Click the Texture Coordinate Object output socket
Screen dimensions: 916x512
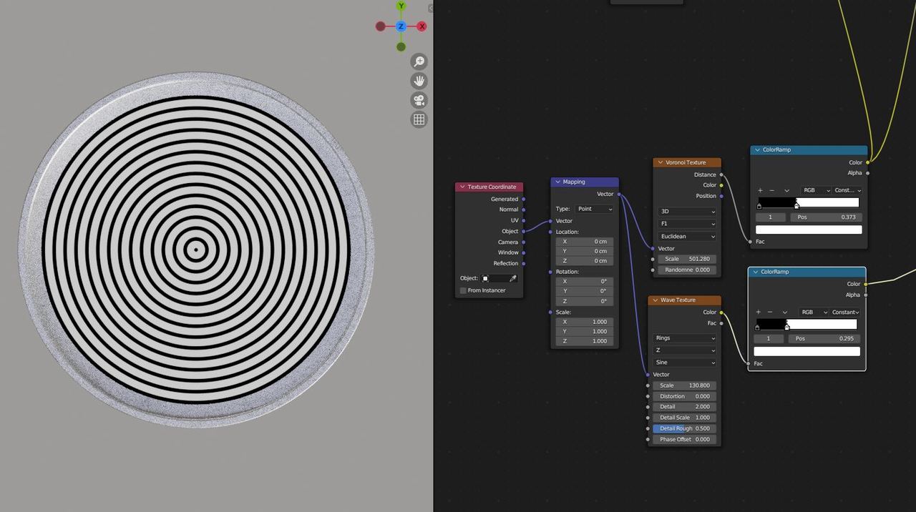[x=524, y=231]
